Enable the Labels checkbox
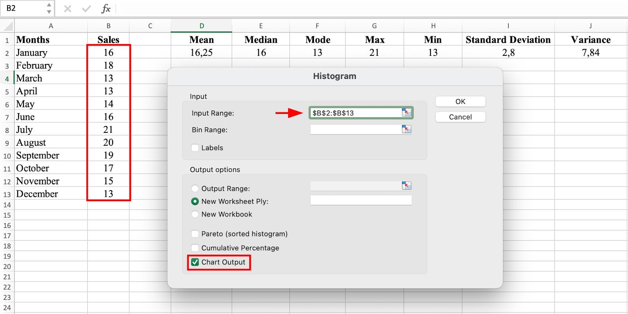This screenshot has width=628, height=314. pyautogui.click(x=195, y=148)
